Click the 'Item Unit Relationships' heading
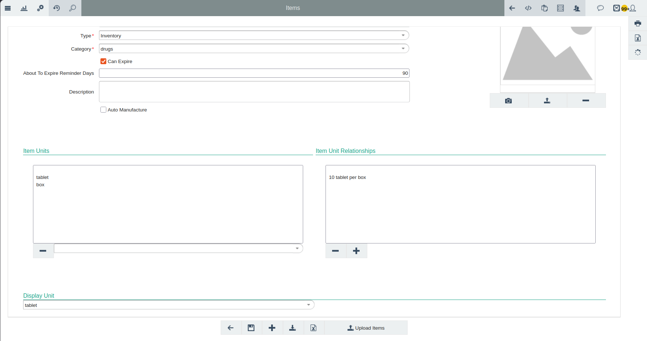Screen dimensions: 647x341 346,151
